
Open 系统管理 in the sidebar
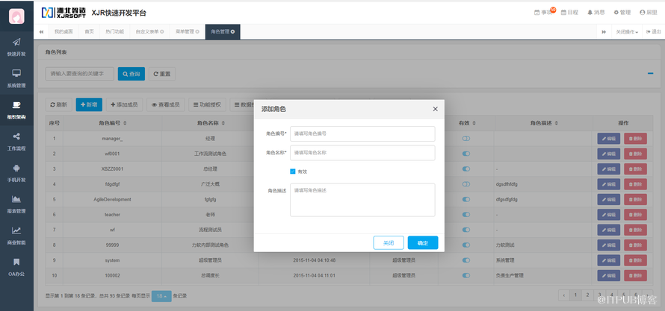point(16,78)
